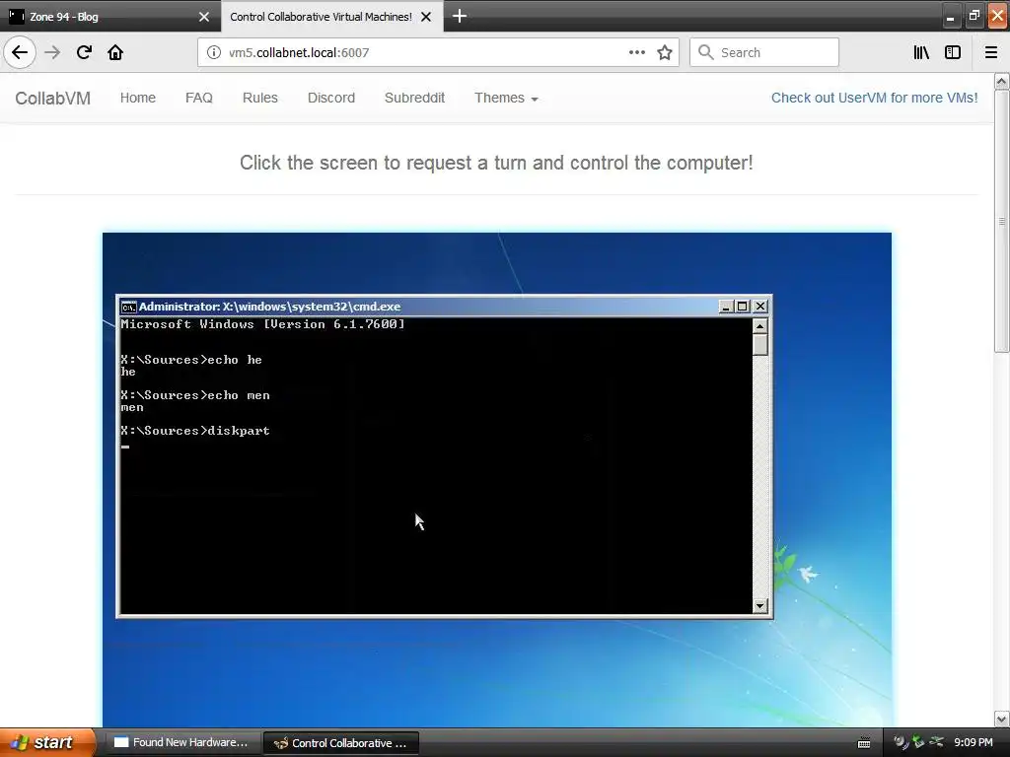Switch to Found New Hardware taskbar item

(x=181, y=742)
